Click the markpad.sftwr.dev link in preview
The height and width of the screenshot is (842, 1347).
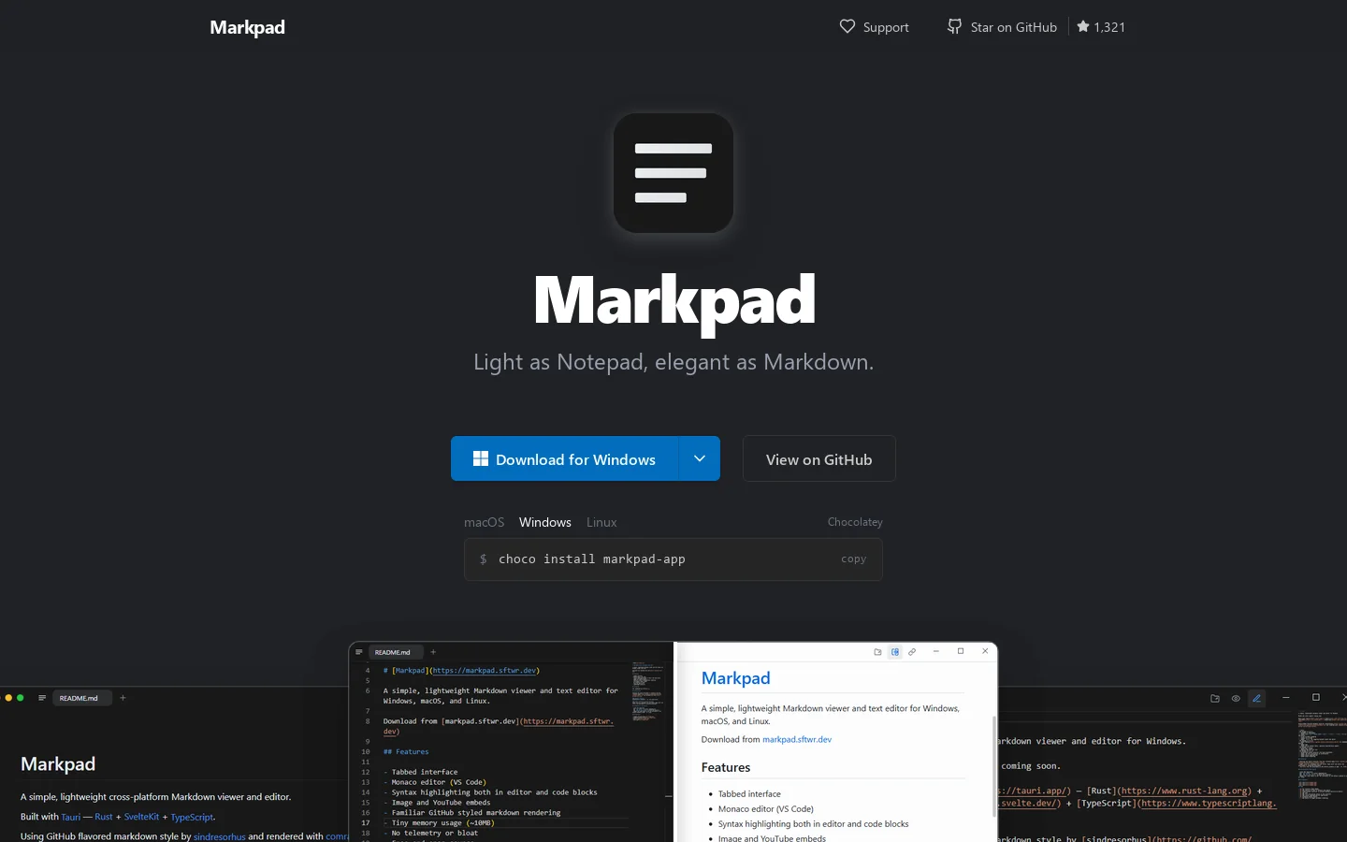[x=797, y=739]
